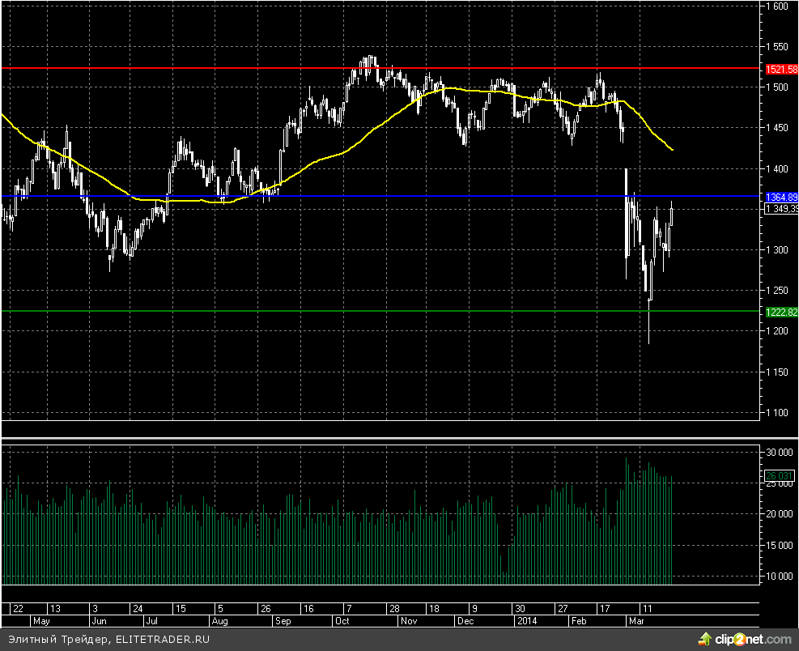The height and width of the screenshot is (651, 799).
Task: Select the red horizontal resistance line
Action: (x=243, y=69)
